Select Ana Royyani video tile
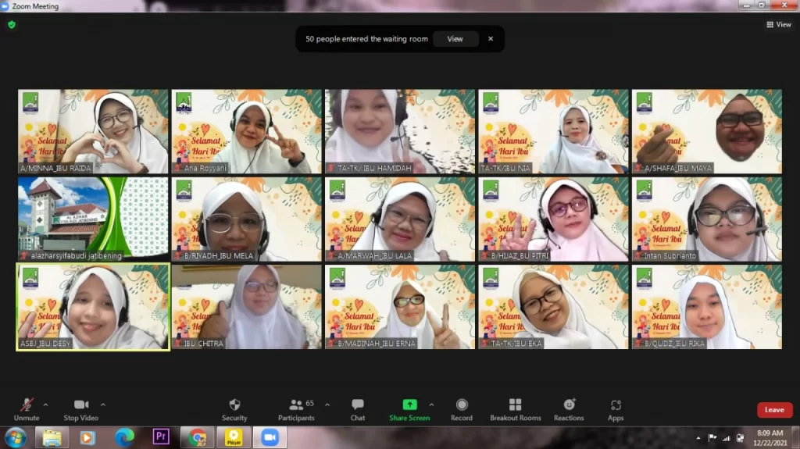The image size is (800, 449). (x=246, y=132)
